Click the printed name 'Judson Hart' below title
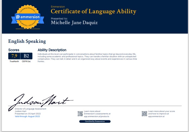This screenshot has width=189, height=132. (20, 111)
